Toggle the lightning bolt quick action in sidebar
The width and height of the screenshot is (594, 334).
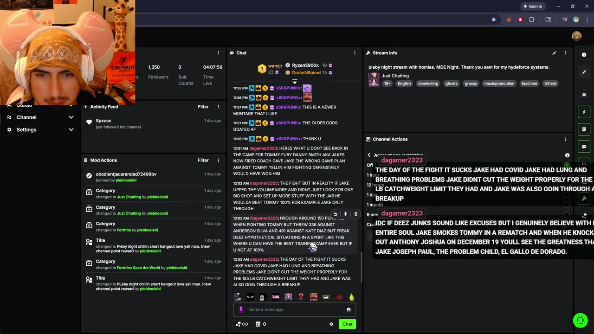pos(584,112)
